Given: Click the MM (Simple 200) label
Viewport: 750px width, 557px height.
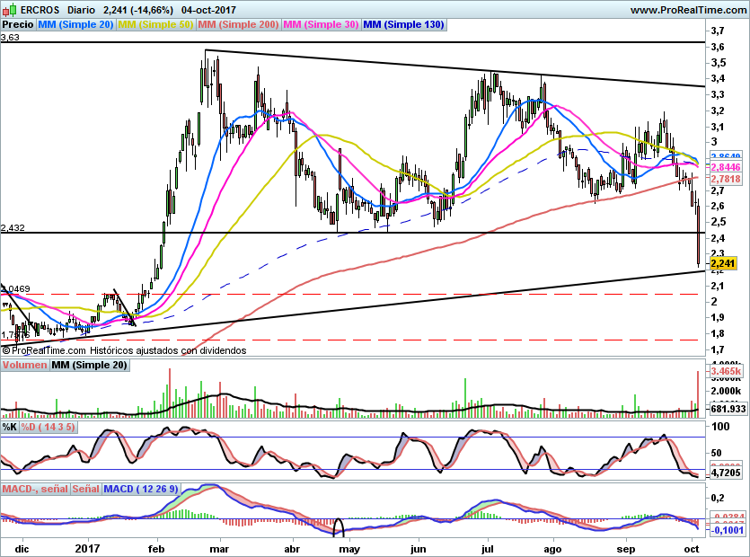Looking at the screenshot, I should click(x=238, y=24).
